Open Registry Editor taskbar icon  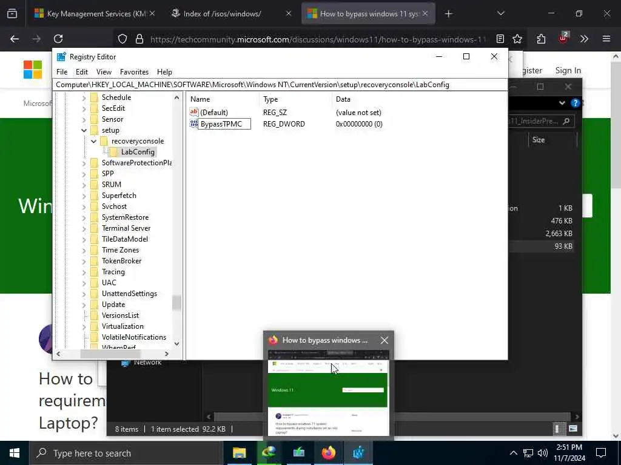coord(358,453)
